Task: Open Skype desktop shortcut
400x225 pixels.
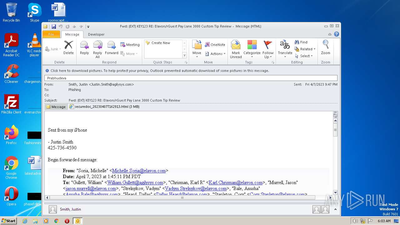Action: coord(34,12)
